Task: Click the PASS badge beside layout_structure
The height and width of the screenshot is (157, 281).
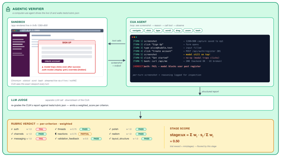Action: tap(146, 139)
